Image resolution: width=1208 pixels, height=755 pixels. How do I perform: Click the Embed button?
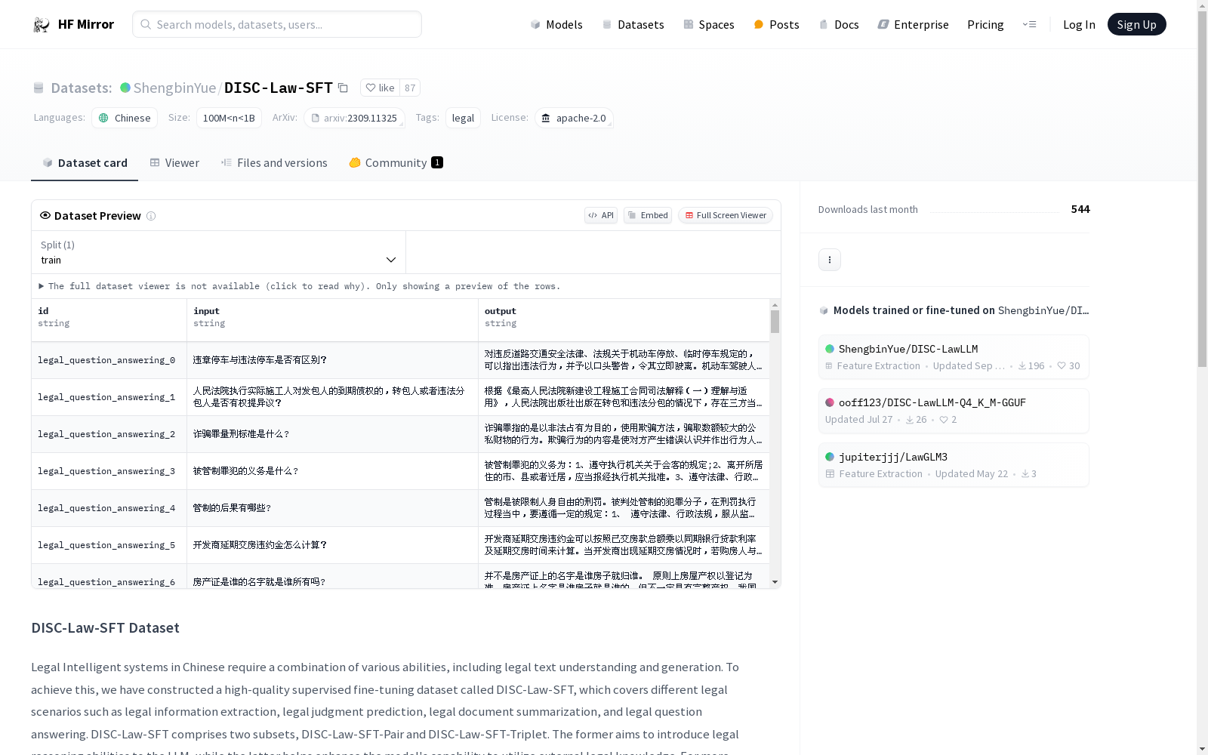pos(648,215)
